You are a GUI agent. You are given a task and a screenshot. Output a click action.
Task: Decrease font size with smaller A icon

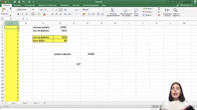coord(46,10)
